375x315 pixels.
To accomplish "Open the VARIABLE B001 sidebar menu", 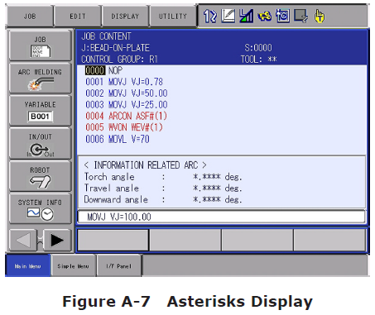I will pos(41,111).
